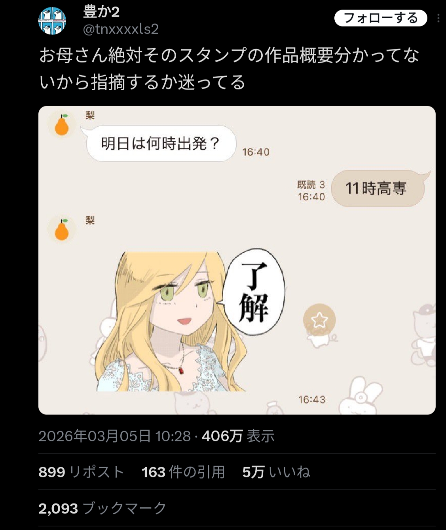Image resolution: width=446 pixels, height=530 pixels.
Task: Click the 了解 blonde girl sticker
Action: pyautogui.click(x=190, y=320)
